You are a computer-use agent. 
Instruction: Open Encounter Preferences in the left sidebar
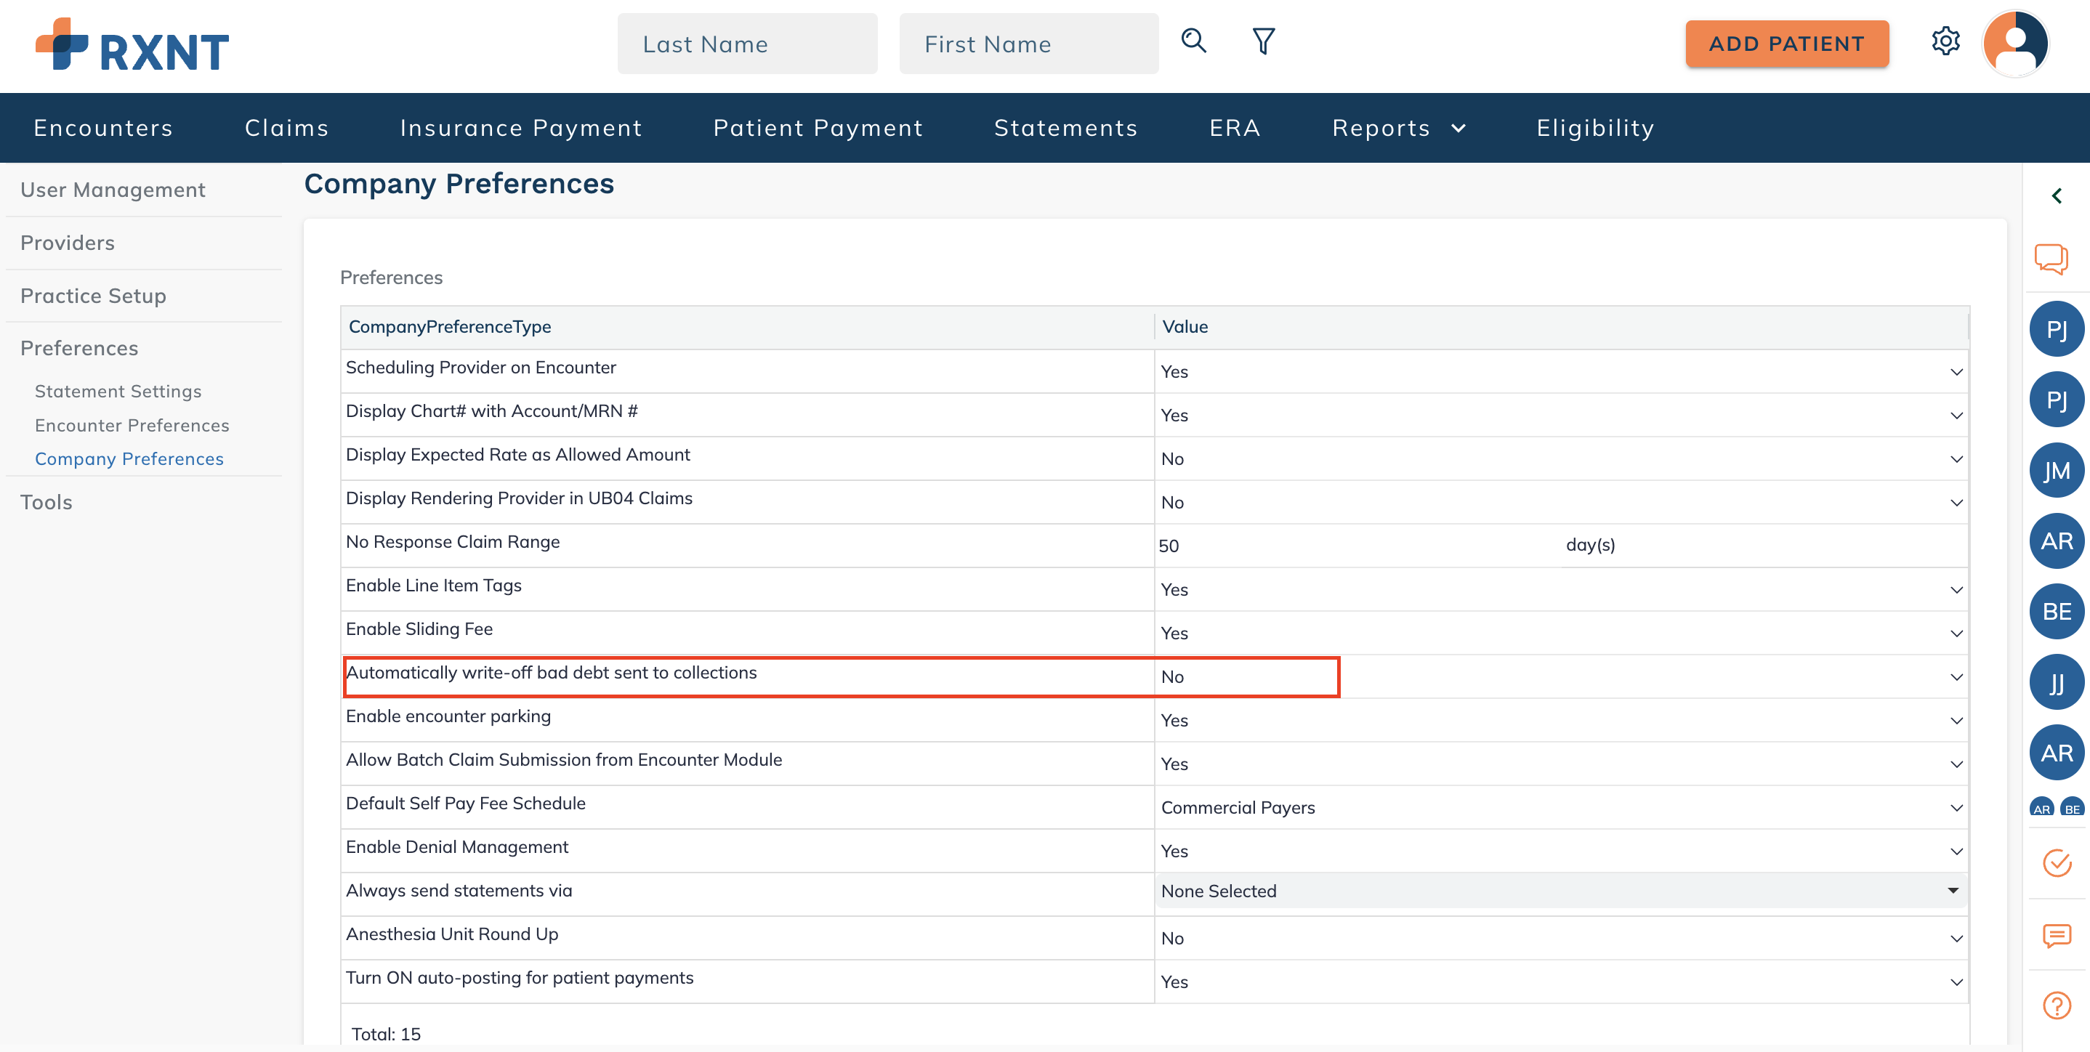pyautogui.click(x=132, y=425)
